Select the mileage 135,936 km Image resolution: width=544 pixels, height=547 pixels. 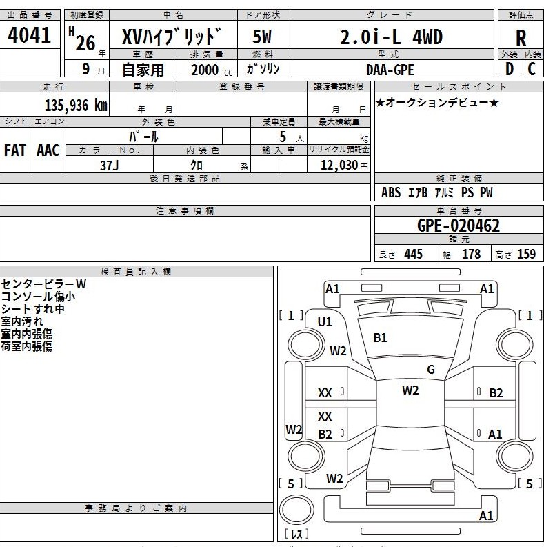[x=76, y=105]
